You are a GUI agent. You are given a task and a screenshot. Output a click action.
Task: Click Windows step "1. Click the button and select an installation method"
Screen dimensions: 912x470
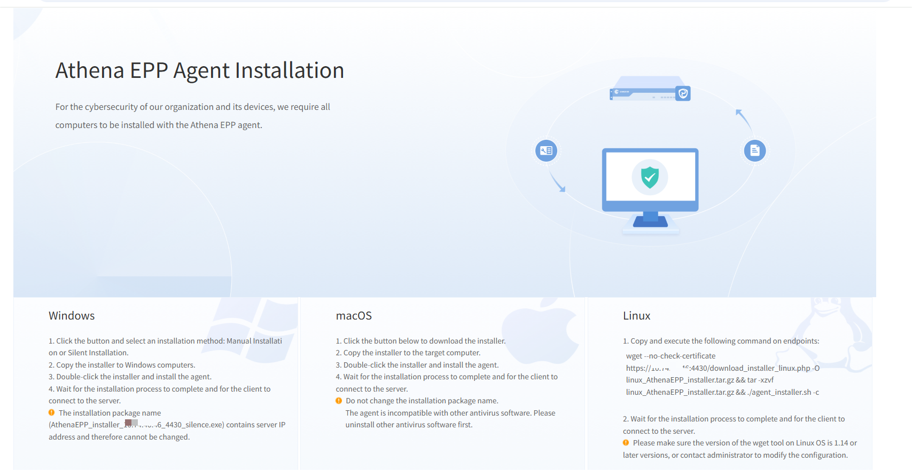coord(166,341)
